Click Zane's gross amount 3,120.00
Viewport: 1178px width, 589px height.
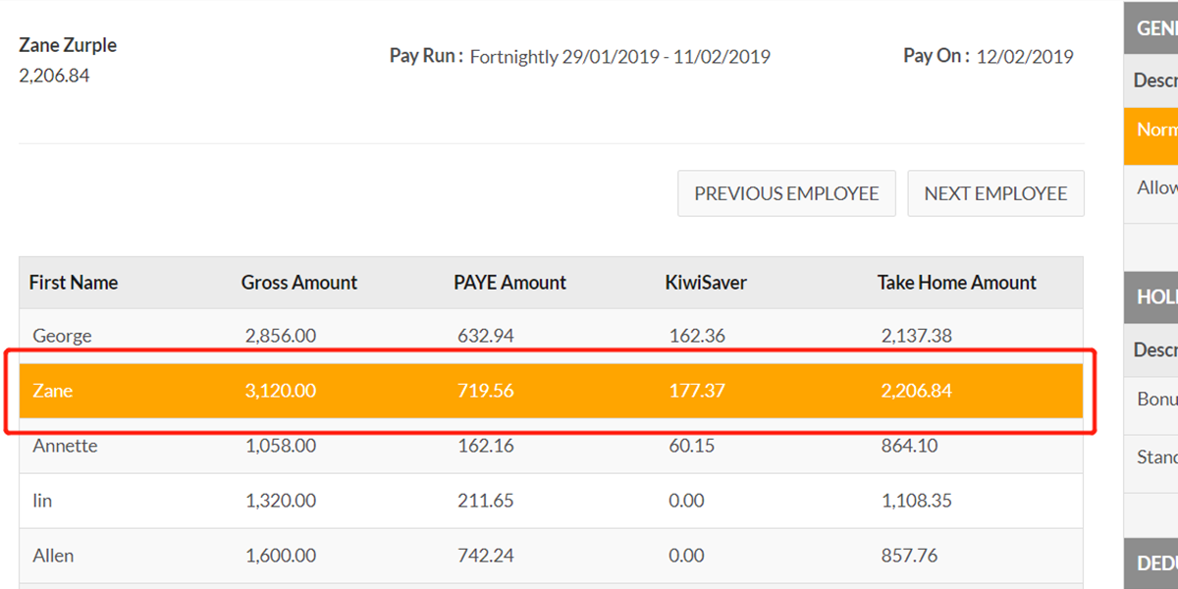[x=281, y=391]
